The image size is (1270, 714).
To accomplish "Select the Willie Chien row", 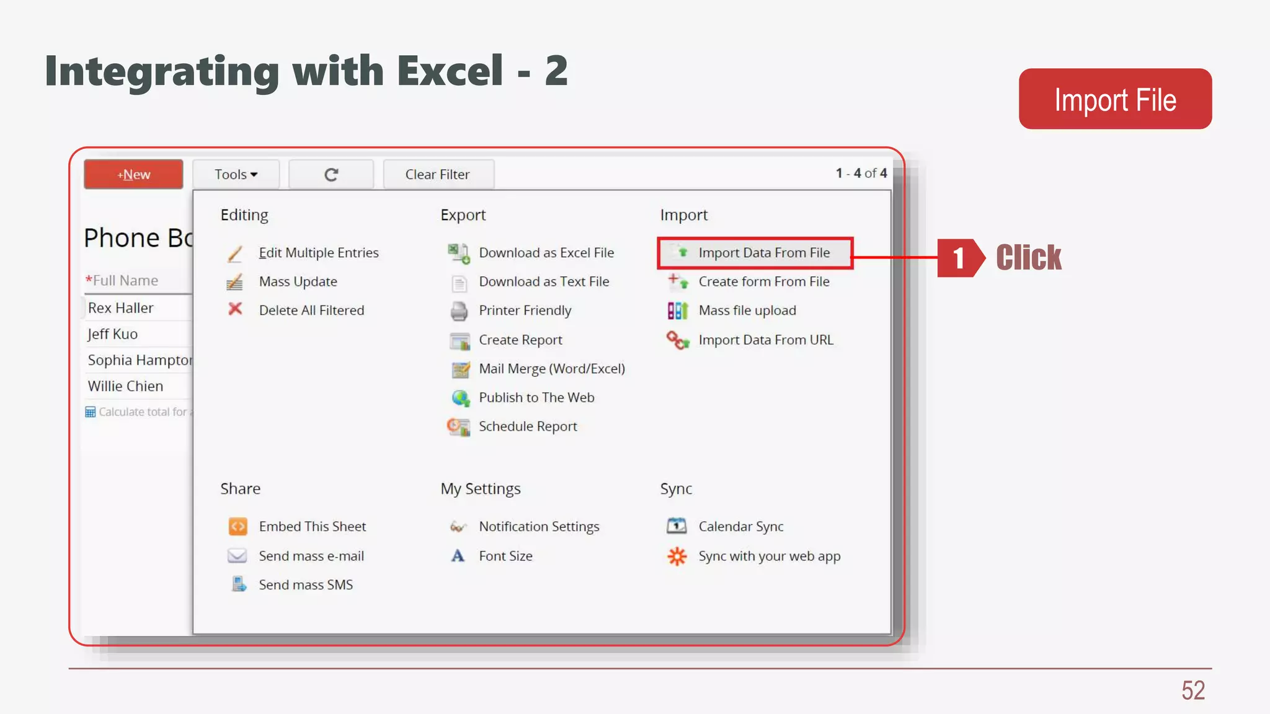I will [138, 386].
